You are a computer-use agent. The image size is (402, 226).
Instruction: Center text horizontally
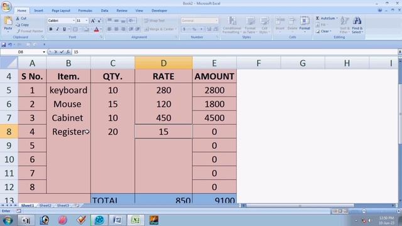coord(116,30)
